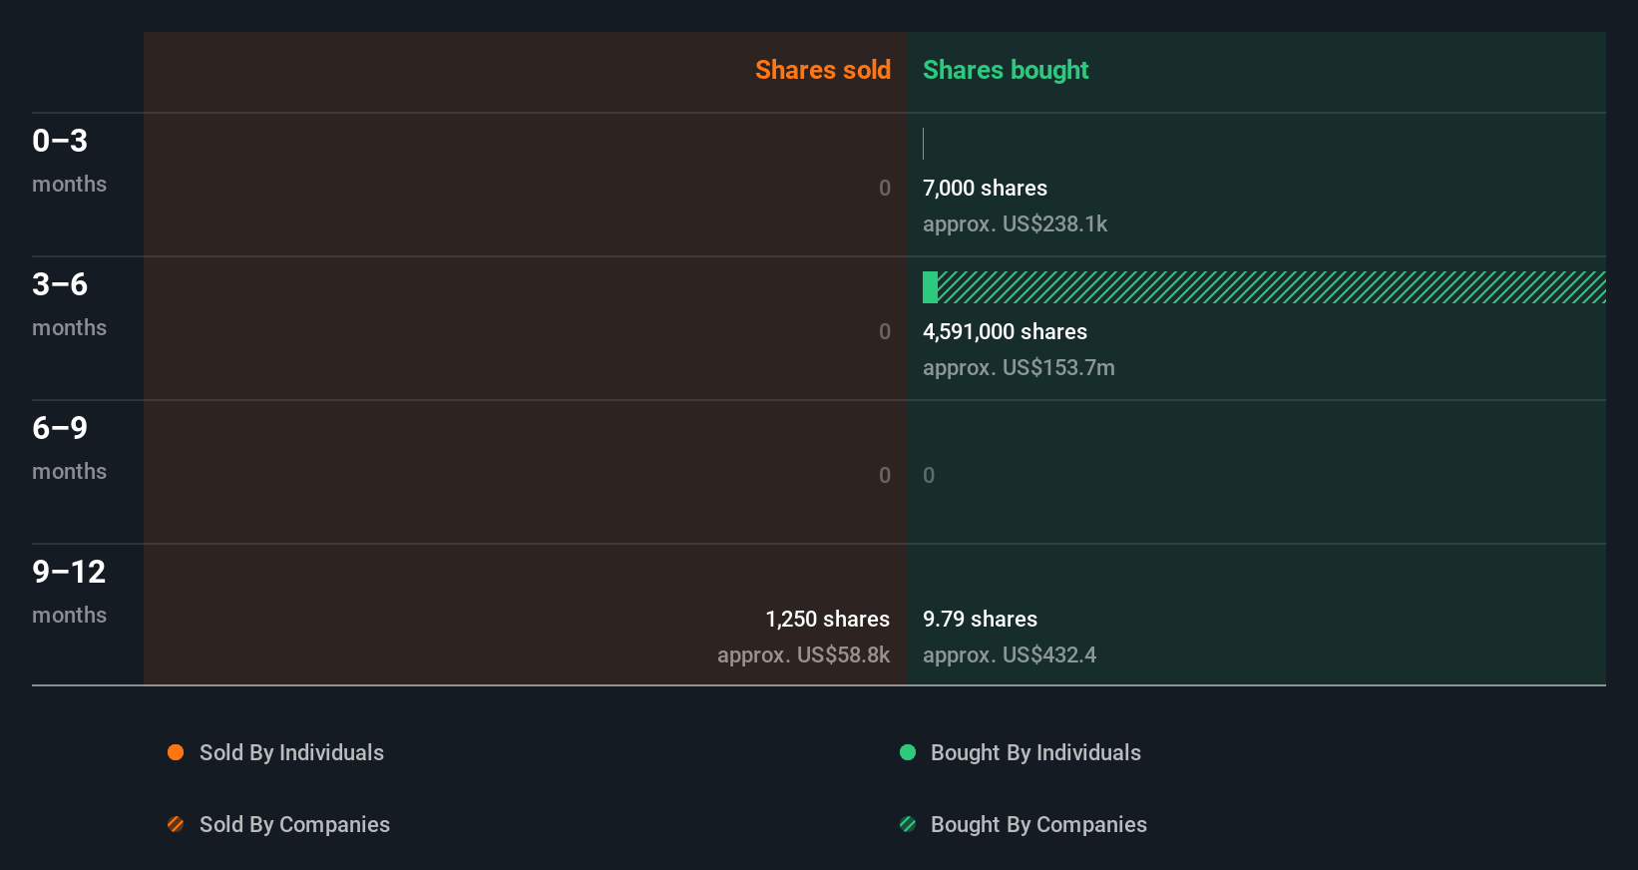Click the striped green companies bar in 3–6 months

click(1272, 287)
